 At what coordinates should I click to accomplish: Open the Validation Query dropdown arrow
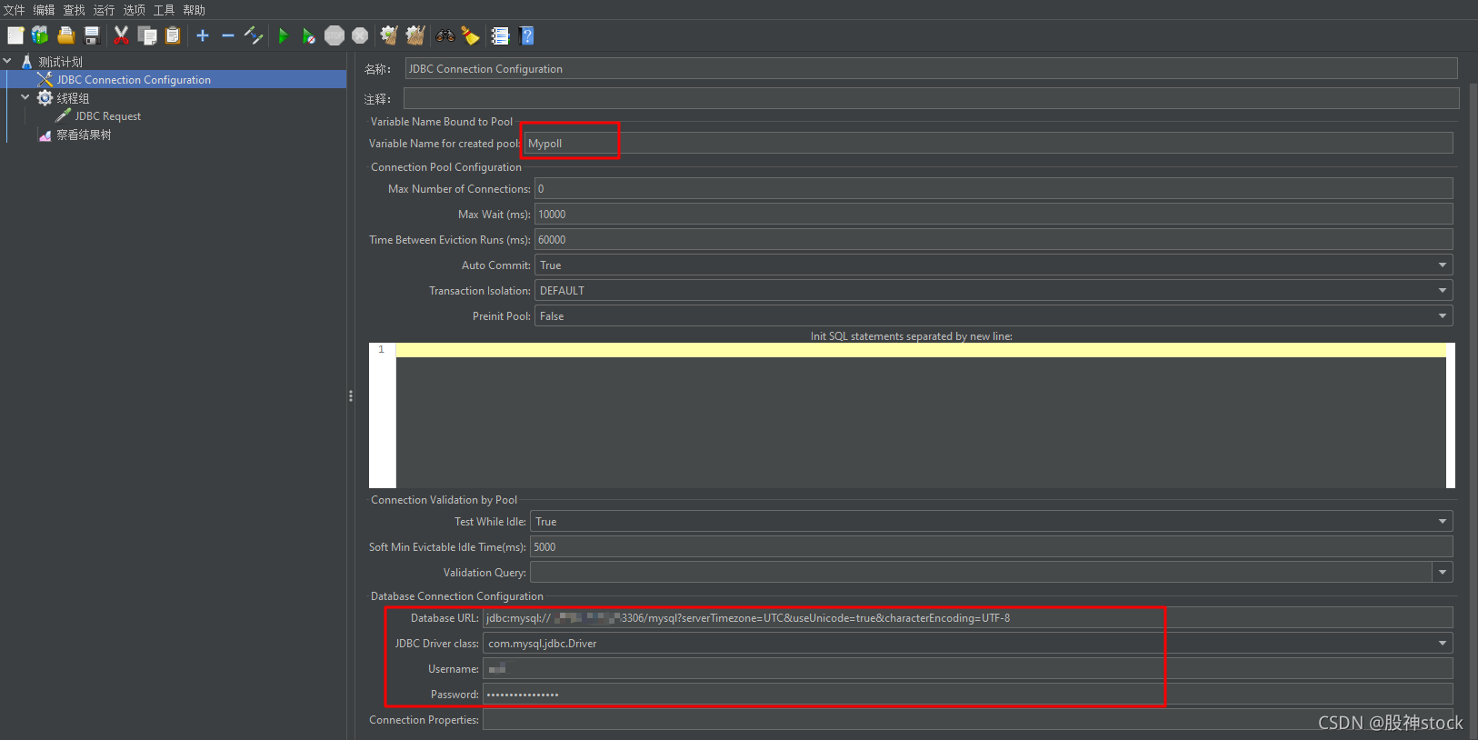click(1443, 573)
